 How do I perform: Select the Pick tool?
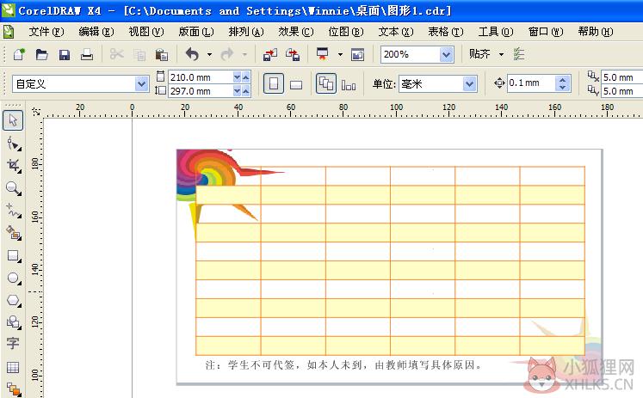(13, 120)
